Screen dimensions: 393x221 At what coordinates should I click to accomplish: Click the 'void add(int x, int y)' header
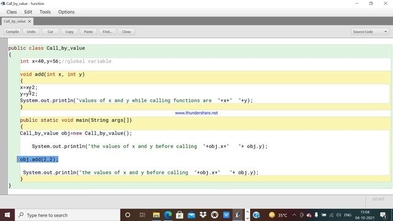52,74
